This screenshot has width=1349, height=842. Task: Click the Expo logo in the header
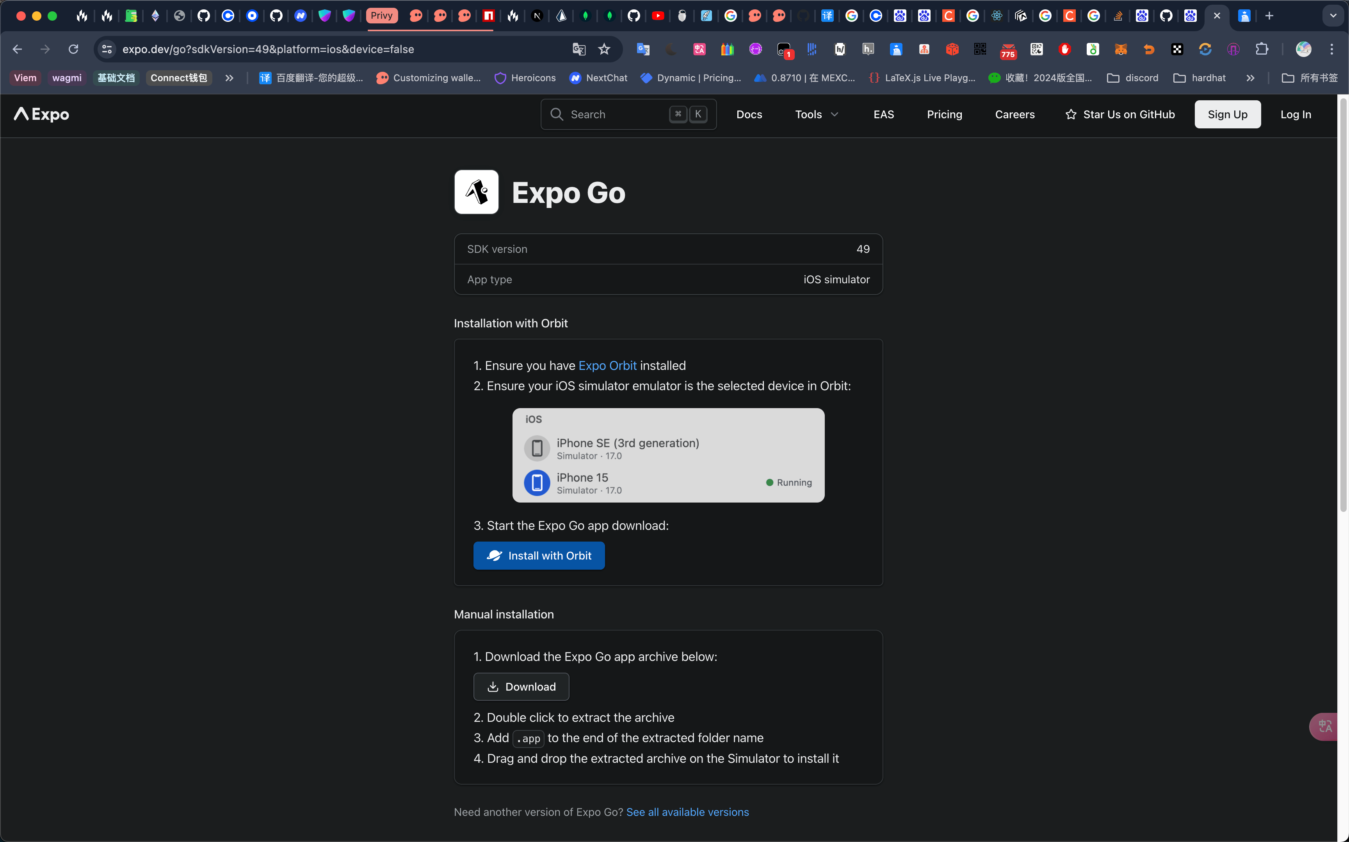coord(41,114)
